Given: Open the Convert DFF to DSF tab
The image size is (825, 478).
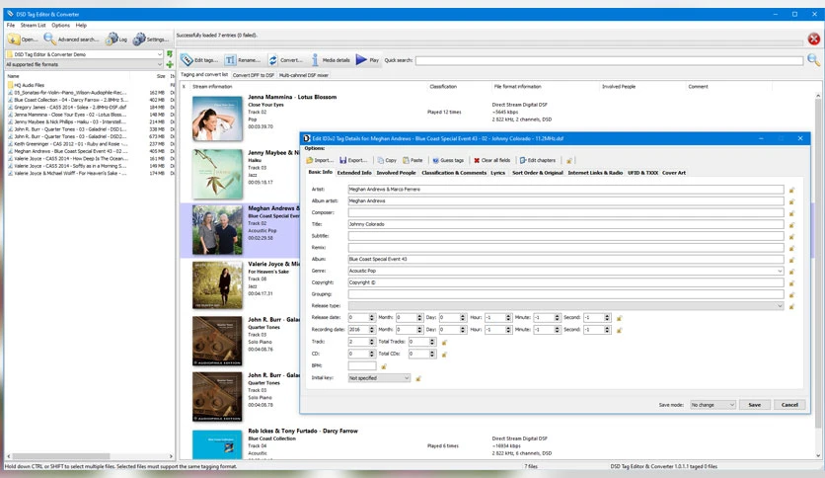Looking at the screenshot, I should pyautogui.click(x=253, y=75).
